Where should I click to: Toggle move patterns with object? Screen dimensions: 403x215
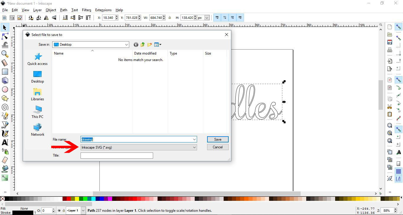pos(240,18)
